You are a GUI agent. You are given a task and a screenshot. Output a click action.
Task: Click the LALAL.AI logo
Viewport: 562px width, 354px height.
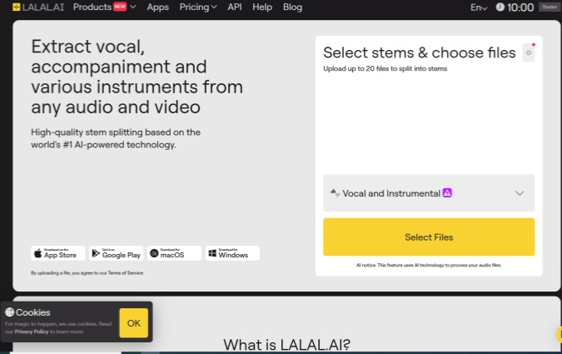(x=38, y=7)
